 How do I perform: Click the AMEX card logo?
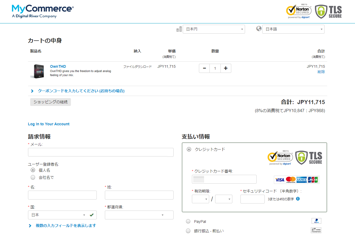click(302, 180)
